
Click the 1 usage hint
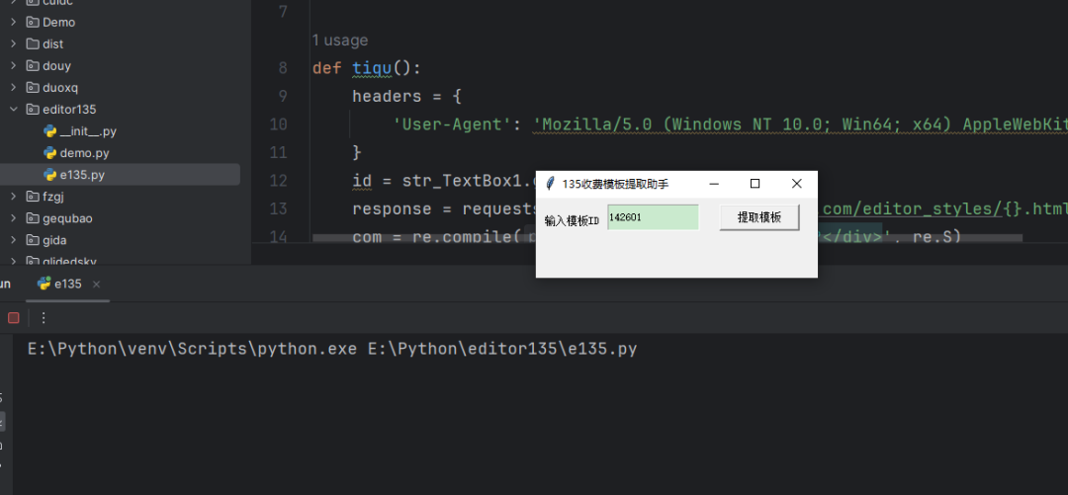(x=340, y=41)
